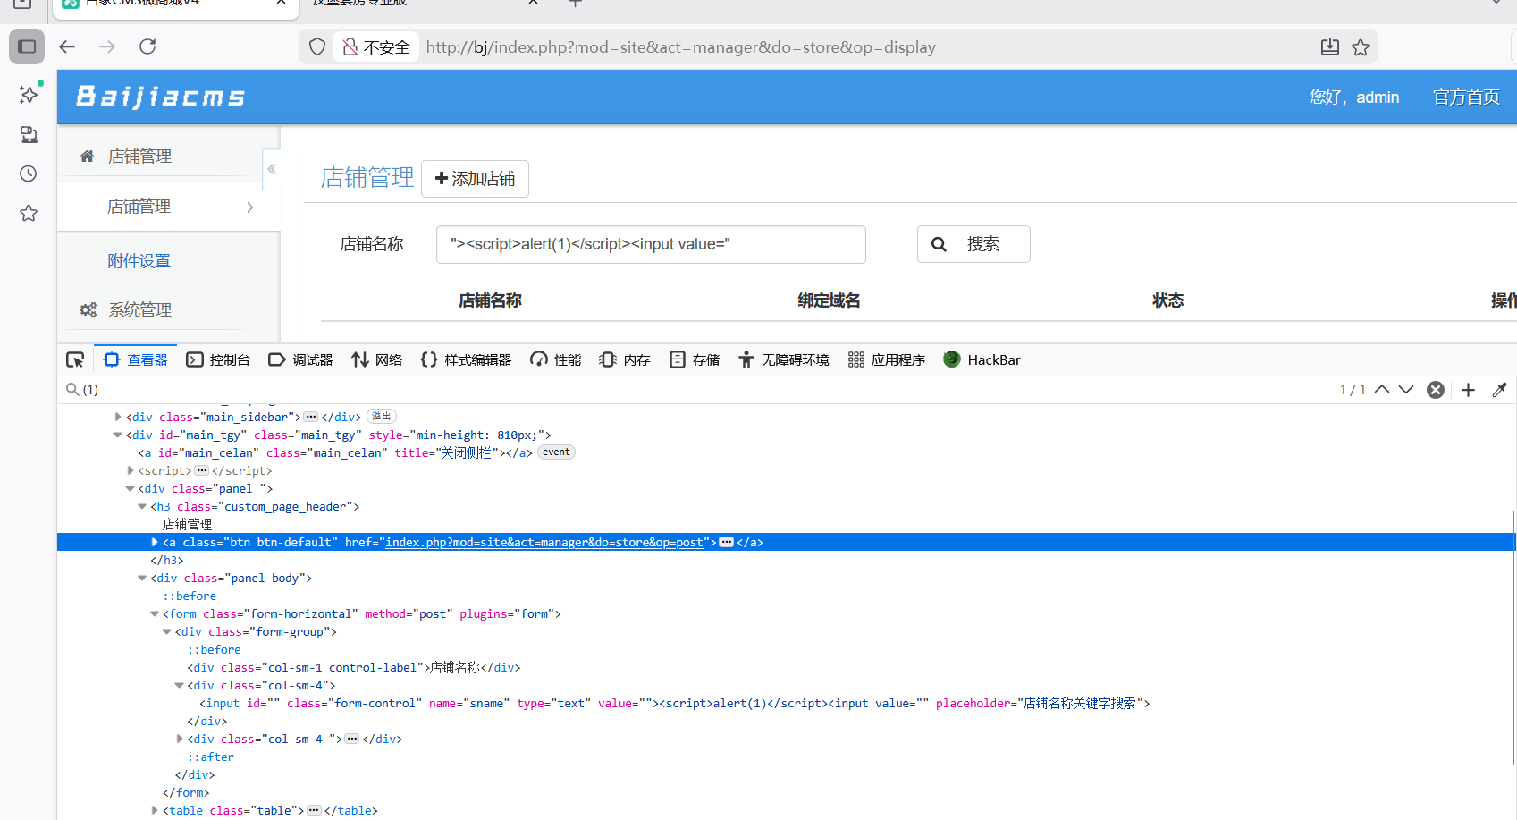This screenshot has width=1517, height=820.
Task: Open the history sidebar clock icon
Action: tap(29, 173)
